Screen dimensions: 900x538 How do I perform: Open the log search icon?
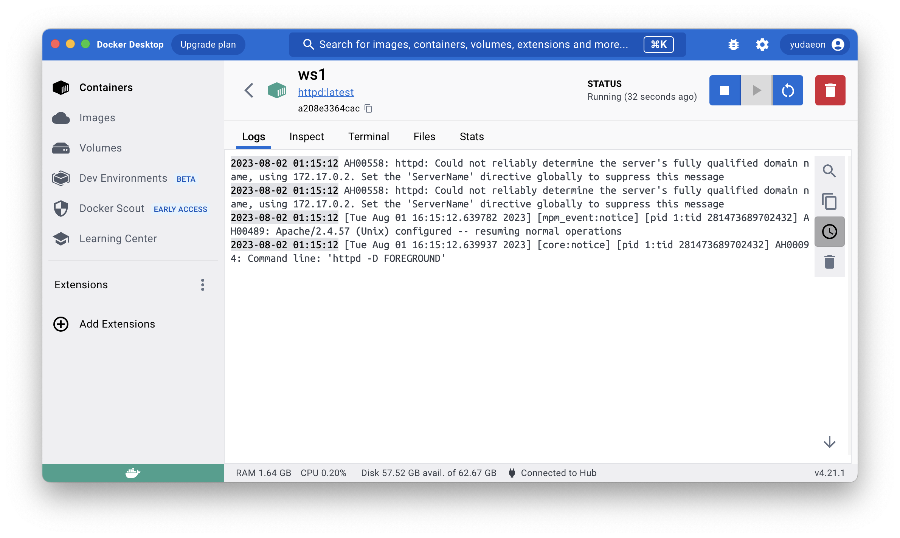[829, 171]
